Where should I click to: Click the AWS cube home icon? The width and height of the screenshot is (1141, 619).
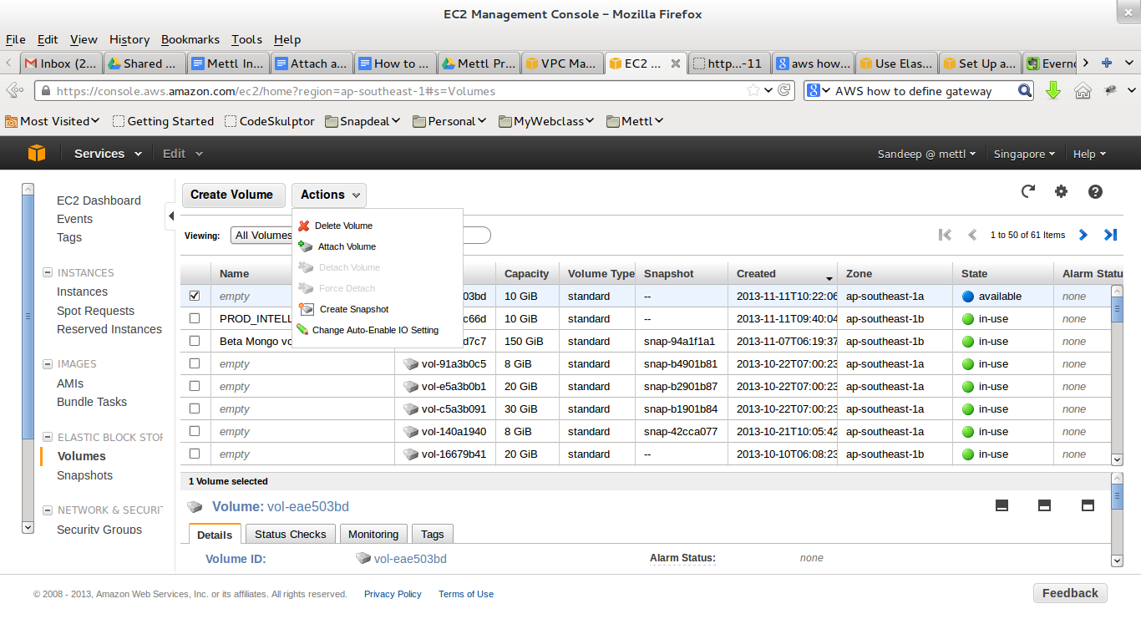tap(36, 154)
